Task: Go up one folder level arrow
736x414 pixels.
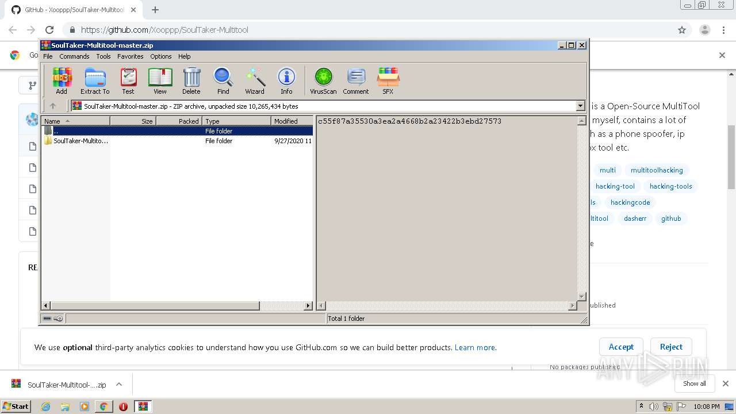Action: point(53,106)
